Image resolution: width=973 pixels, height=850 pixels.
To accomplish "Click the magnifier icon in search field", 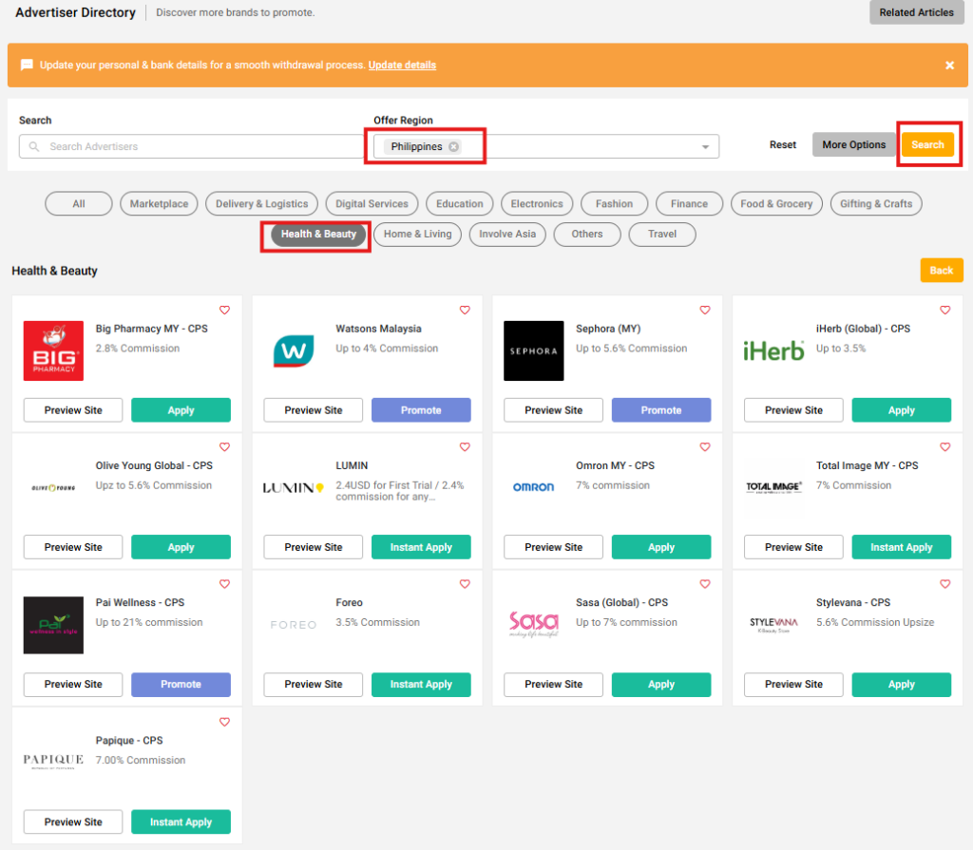I will pyautogui.click(x=35, y=147).
